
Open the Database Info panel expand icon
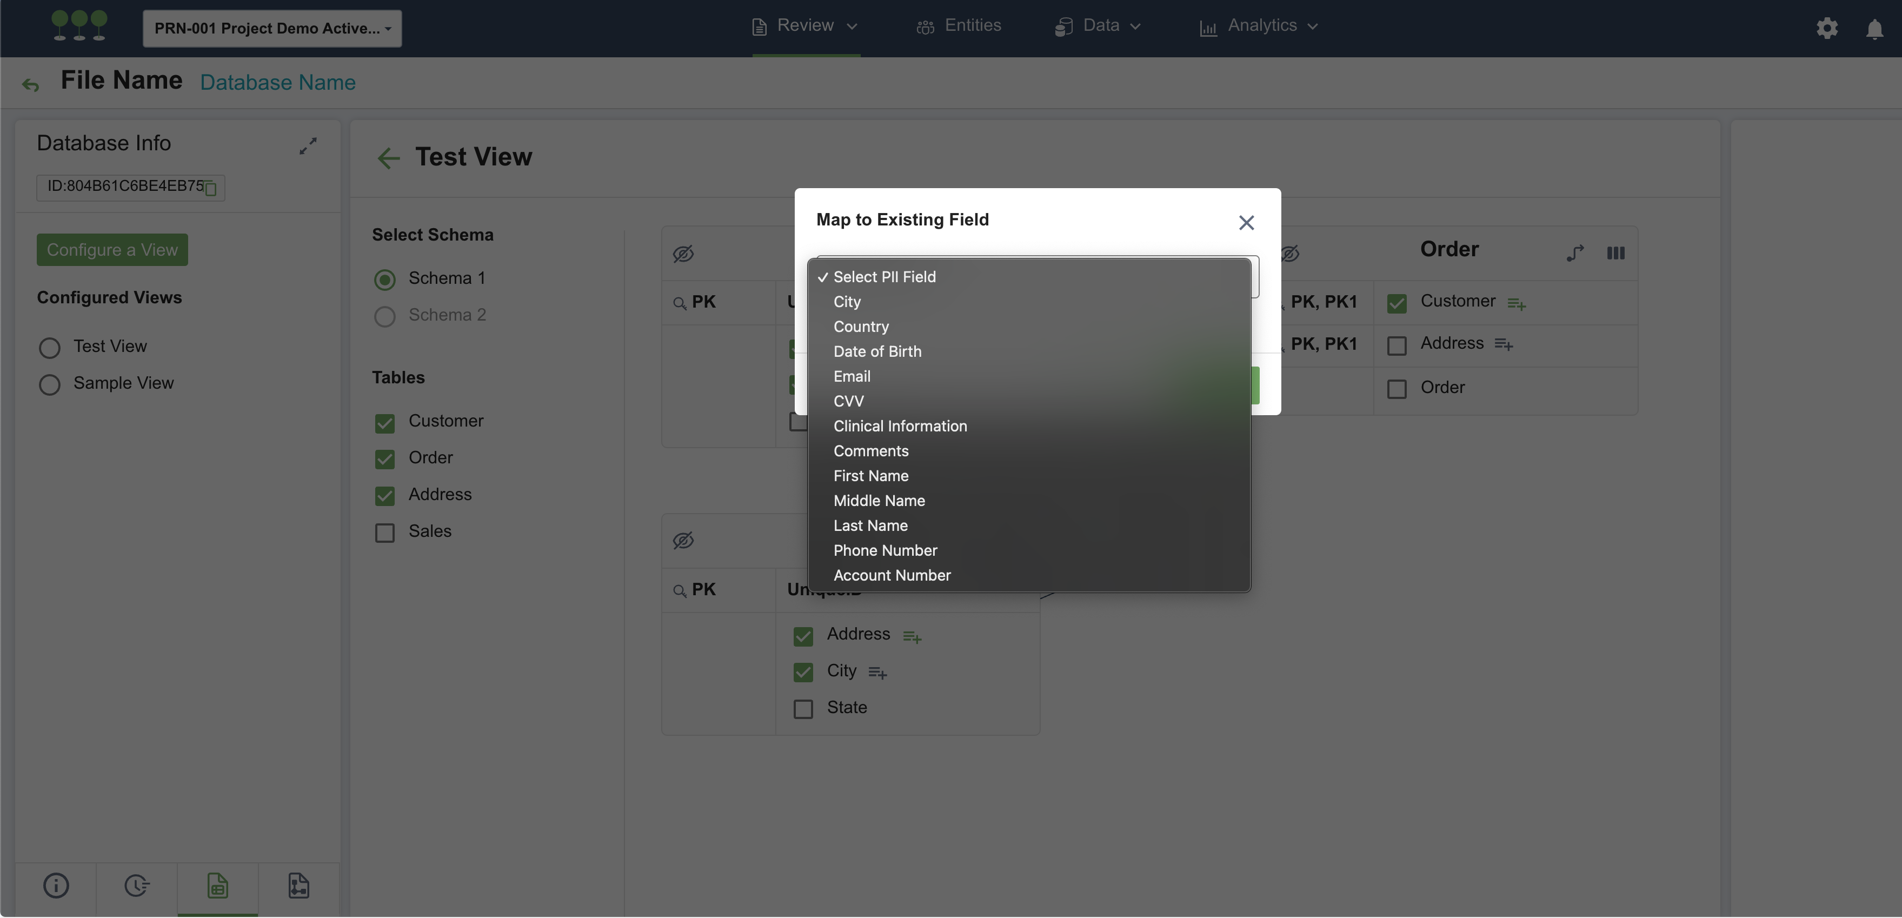pyautogui.click(x=308, y=145)
